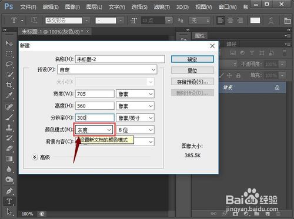The image size is (294, 219).
Task: Select the Quick Selection tool
Action: tap(9, 75)
